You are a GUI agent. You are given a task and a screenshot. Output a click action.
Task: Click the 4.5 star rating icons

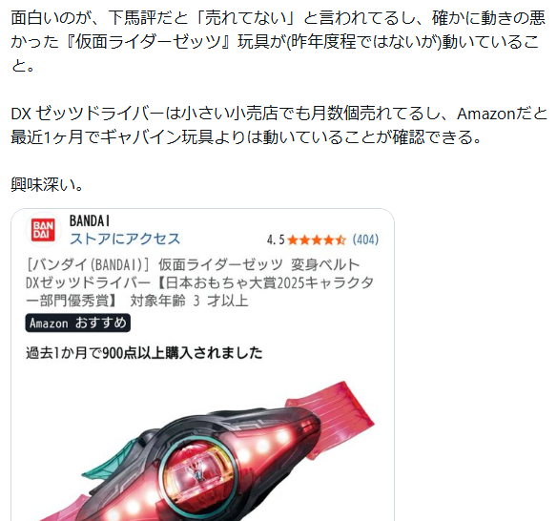coord(316,240)
